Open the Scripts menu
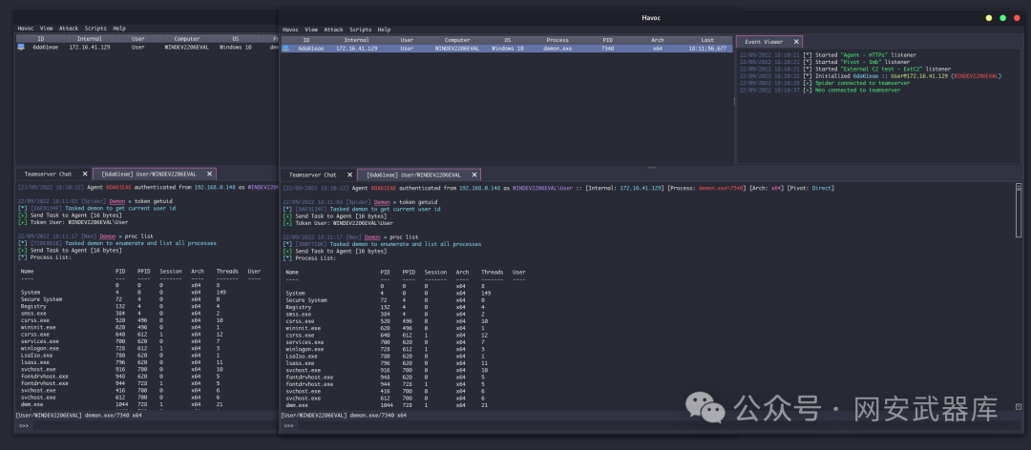The width and height of the screenshot is (1031, 450). pyautogui.click(x=360, y=30)
